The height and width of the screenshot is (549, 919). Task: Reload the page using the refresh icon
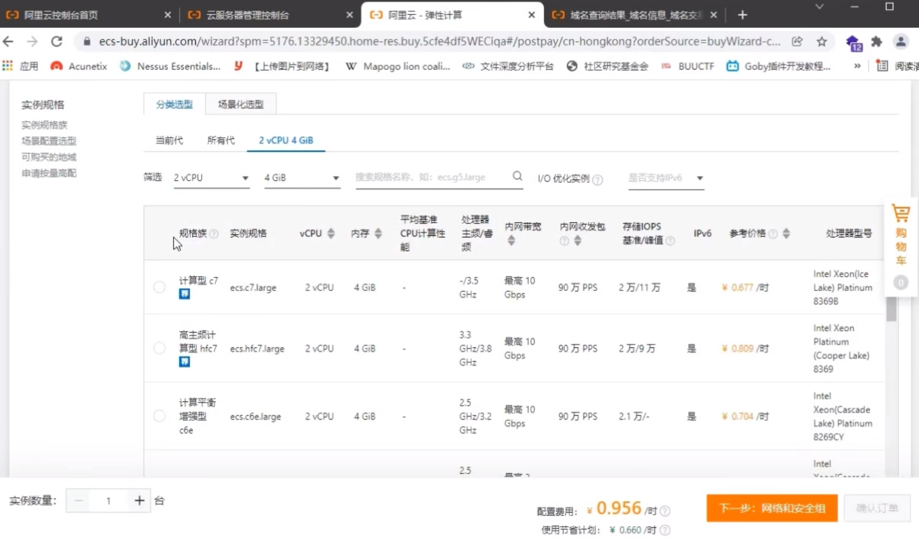coord(56,42)
